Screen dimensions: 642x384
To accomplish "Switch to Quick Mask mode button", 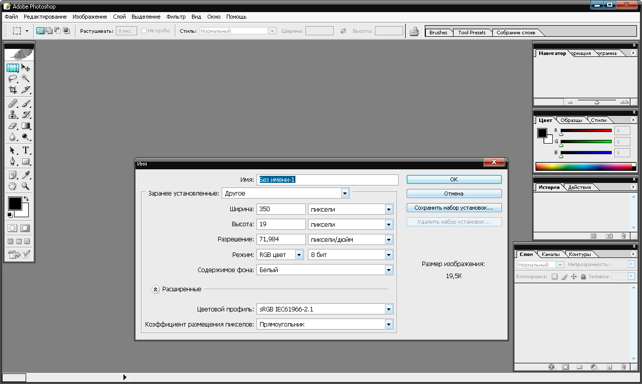I will tap(25, 228).
